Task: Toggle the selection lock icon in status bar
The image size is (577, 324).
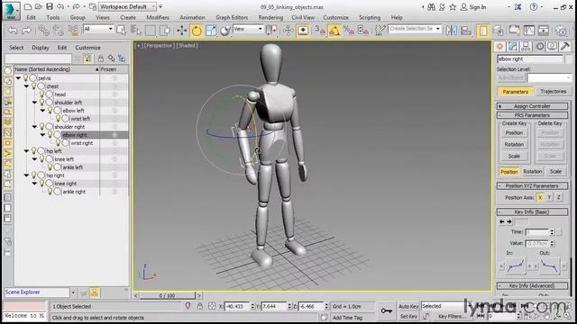Action: pos(200,306)
